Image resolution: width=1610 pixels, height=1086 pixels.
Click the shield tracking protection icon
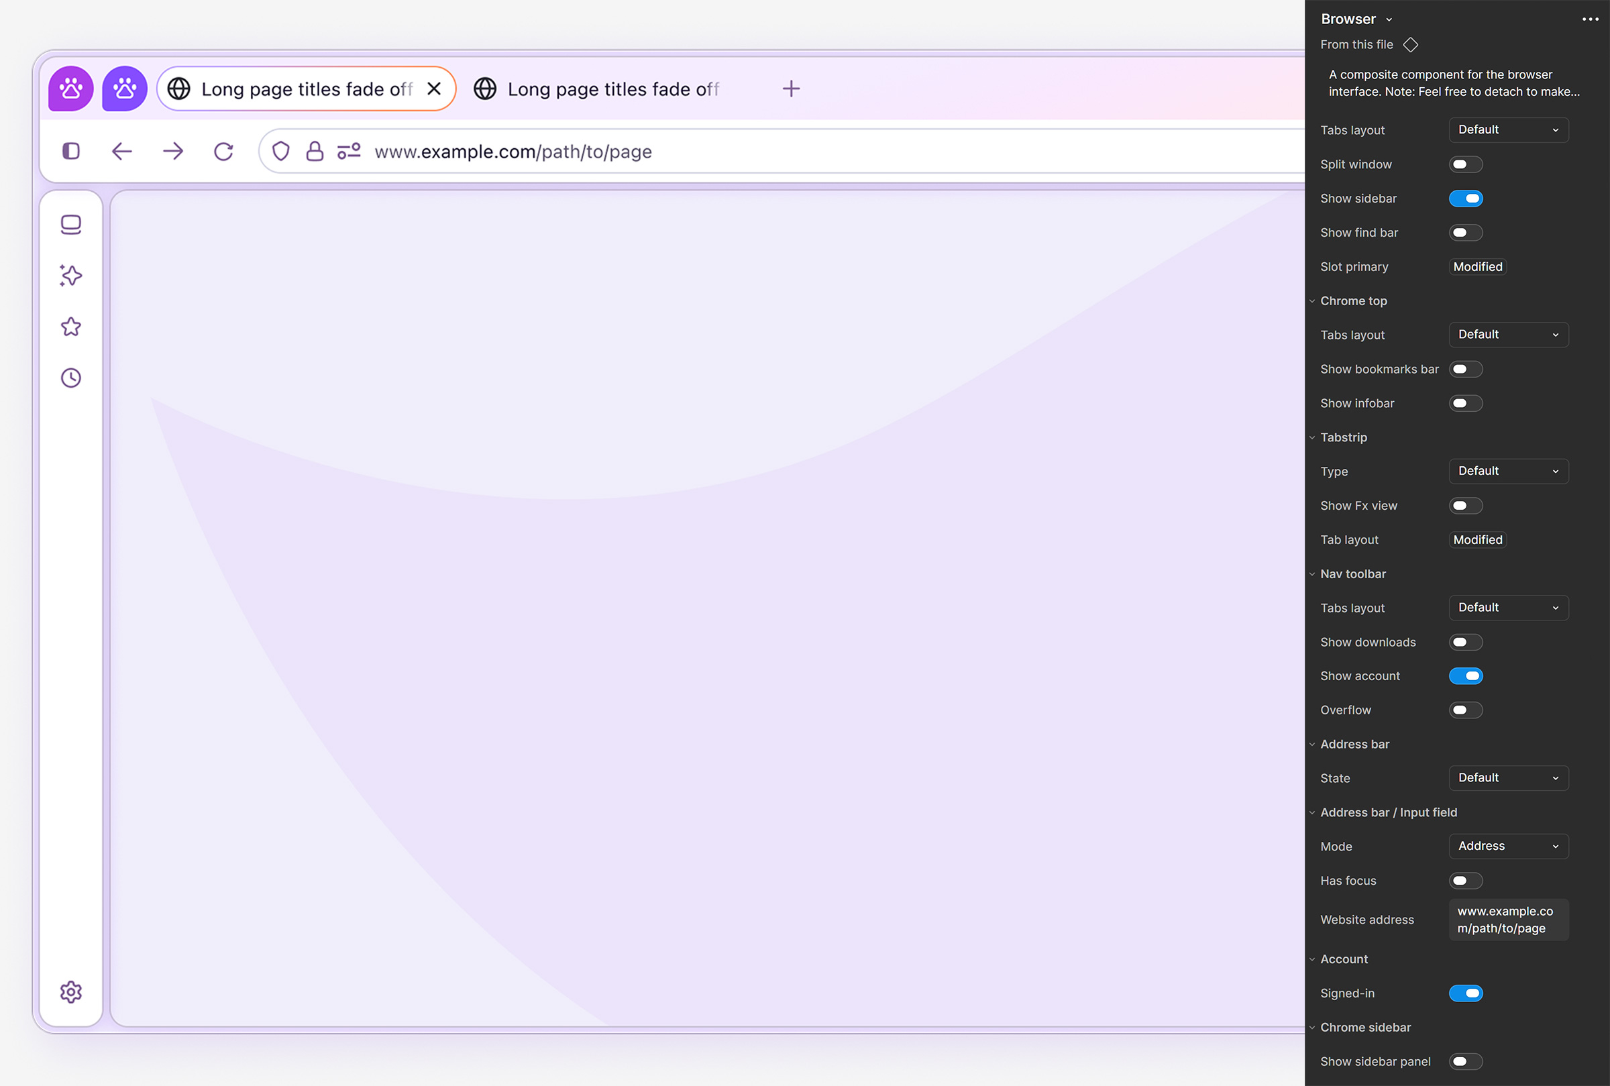coord(280,151)
